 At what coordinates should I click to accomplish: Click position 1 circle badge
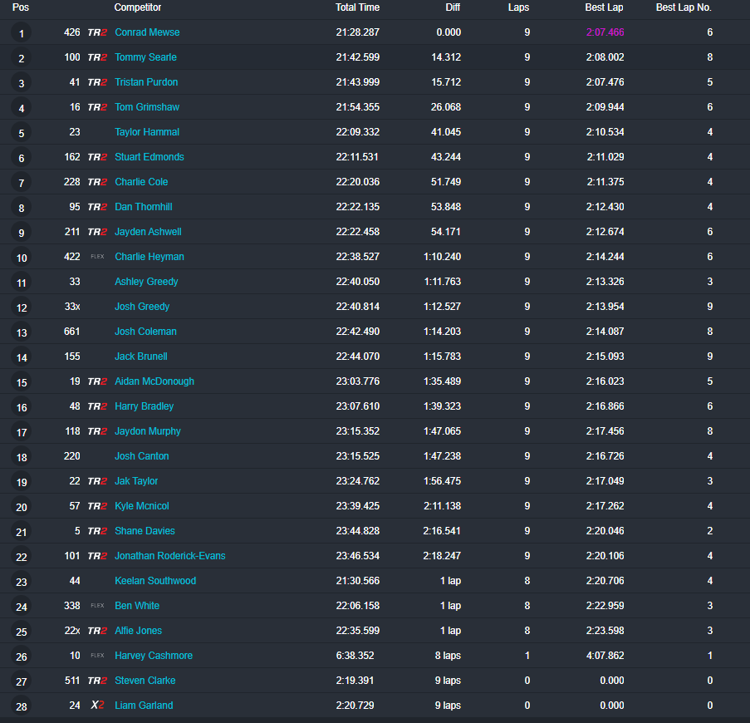21,33
